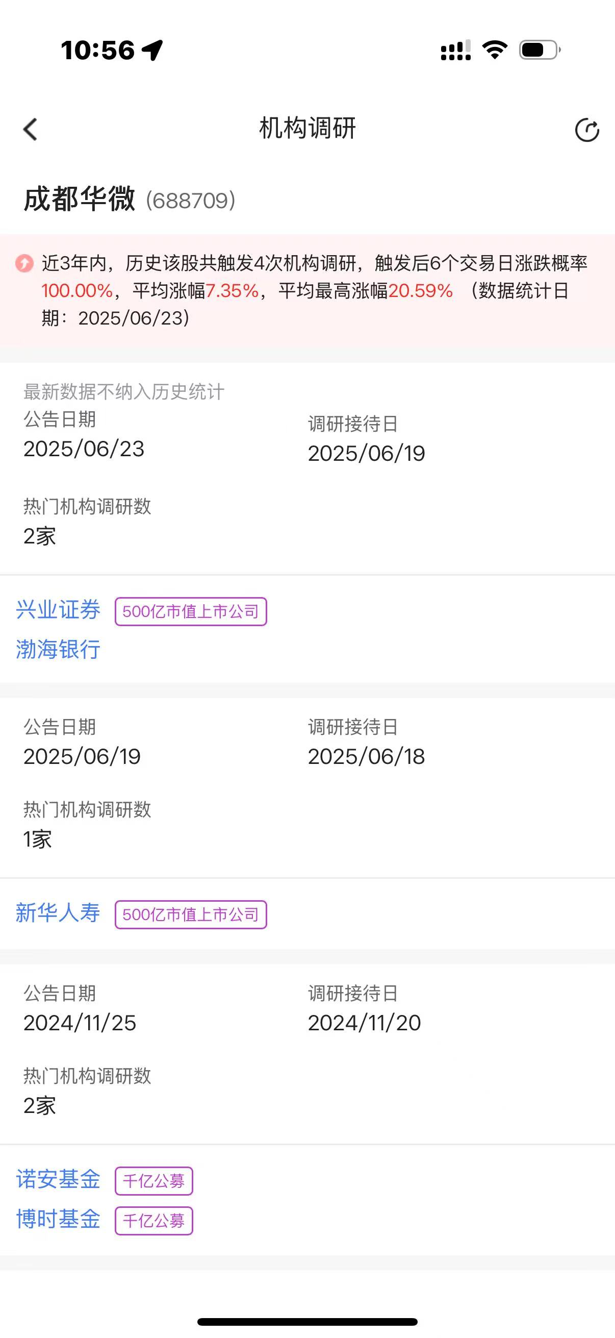Tap the Wi-Fi status icon
Screen dimensions: 615x1338
495,50
